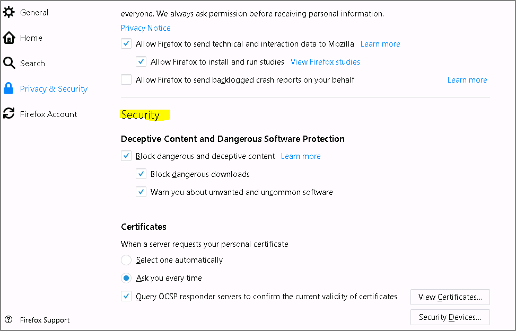Viewport: 516px width, 331px height.
Task: Open View Firefox studies link
Action: click(325, 62)
